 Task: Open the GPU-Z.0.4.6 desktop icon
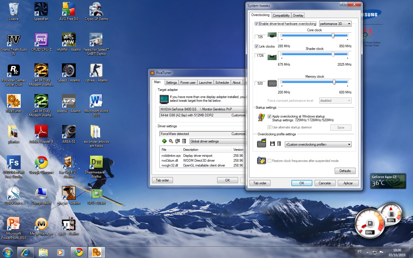96,196
